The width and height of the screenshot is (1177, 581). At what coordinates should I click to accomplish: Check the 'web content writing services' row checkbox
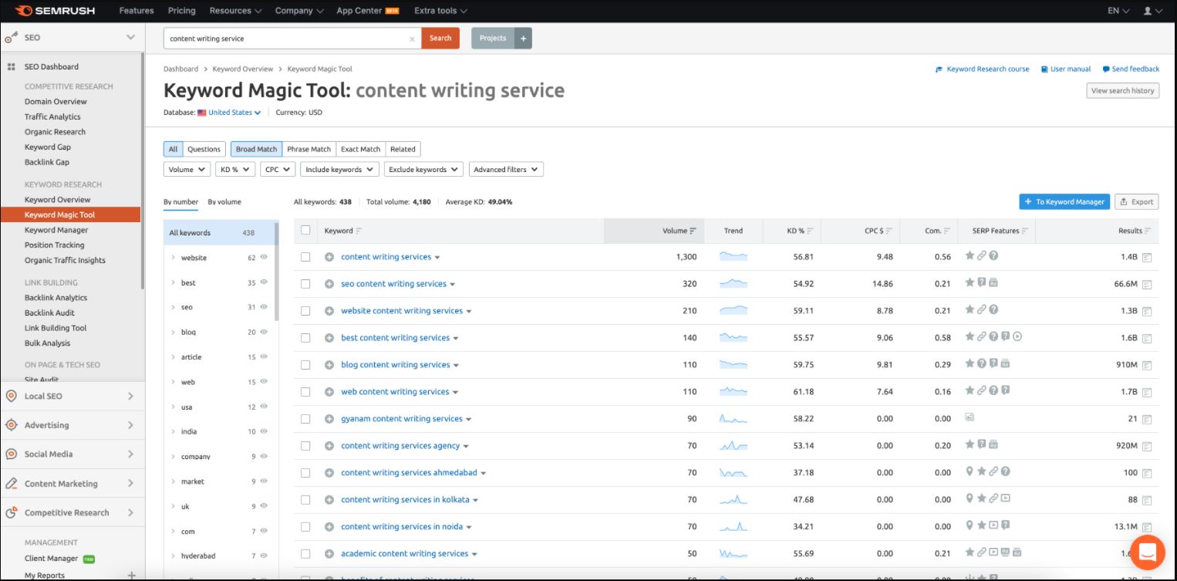pyautogui.click(x=305, y=392)
